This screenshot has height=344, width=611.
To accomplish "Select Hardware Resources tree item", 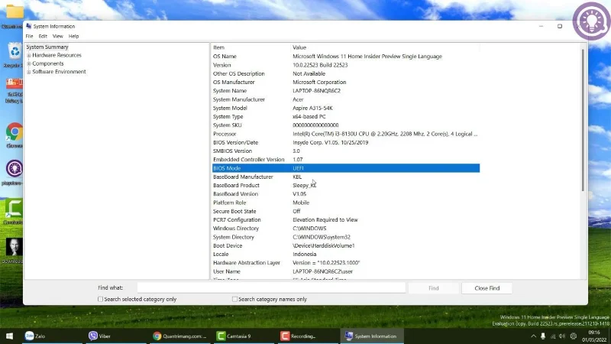I will coord(57,55).
